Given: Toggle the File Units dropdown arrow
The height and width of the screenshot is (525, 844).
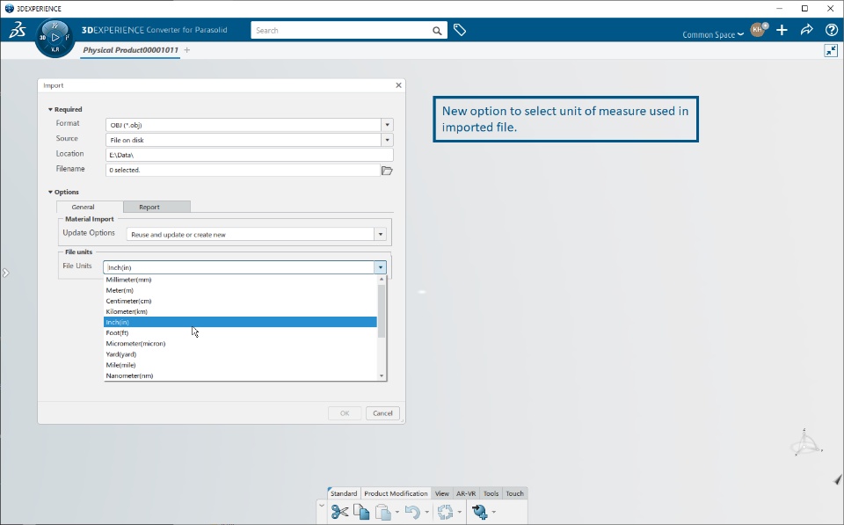Looking at the screenshot, I should coord(381,267).
